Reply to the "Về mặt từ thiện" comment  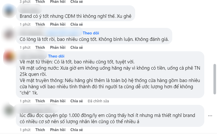coord(58,101)
